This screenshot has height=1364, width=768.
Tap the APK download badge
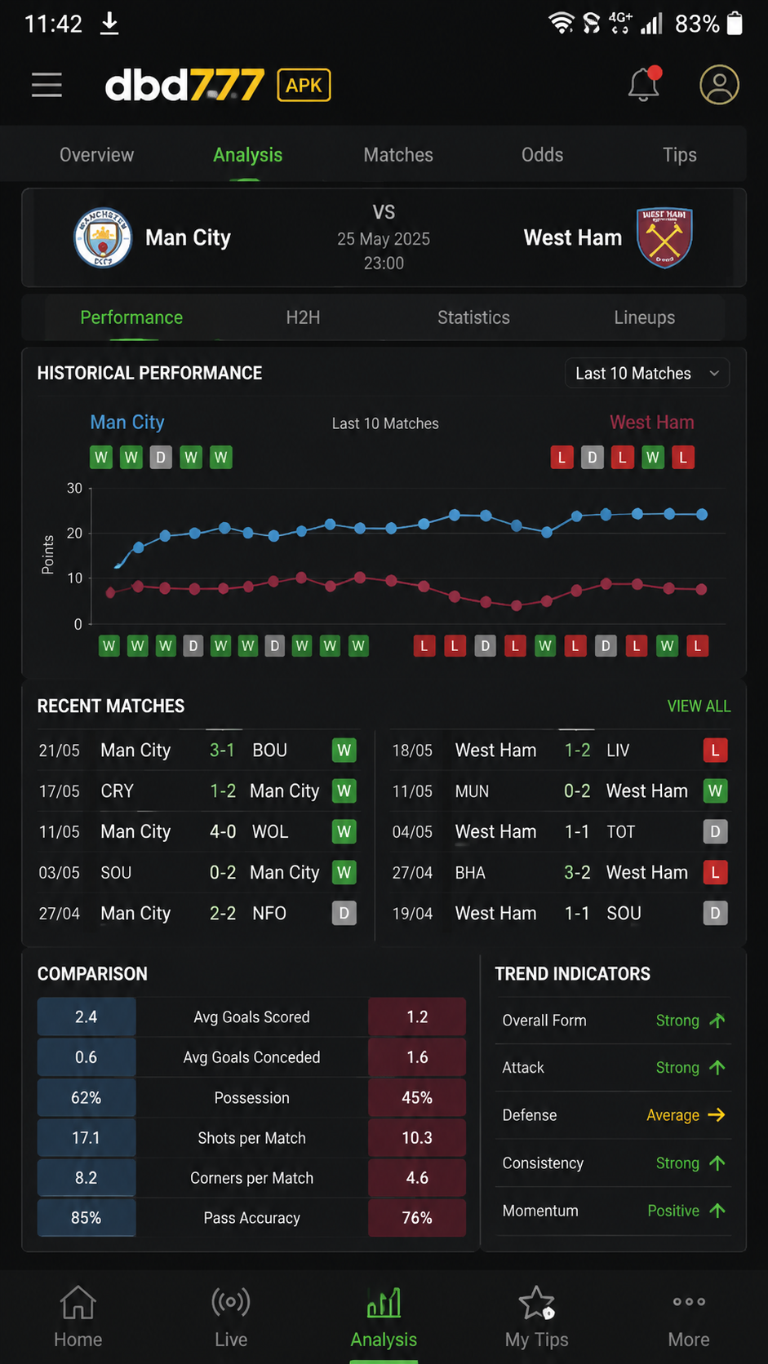[x=304, y=85]
